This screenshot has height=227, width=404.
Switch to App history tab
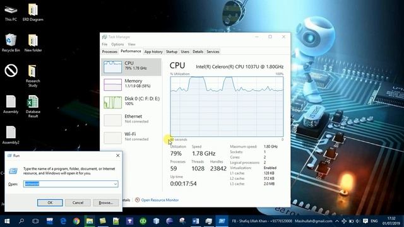pos(153,52)
